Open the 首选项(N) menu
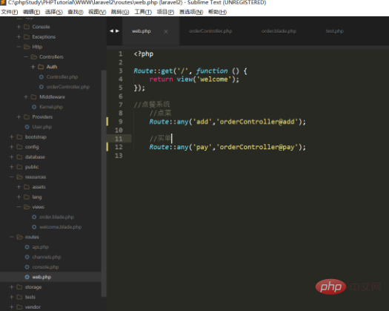The image size is (389, 311). pyautogui.click(x=191, y=12)
